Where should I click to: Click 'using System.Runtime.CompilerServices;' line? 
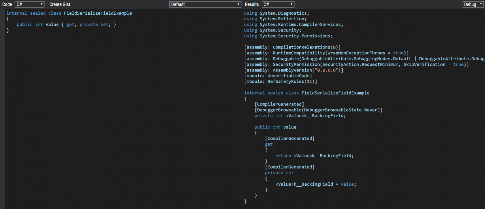[x=293, y=24]
